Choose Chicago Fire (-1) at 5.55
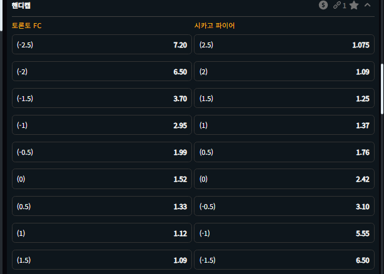384x274 pixels. (283, 233)
